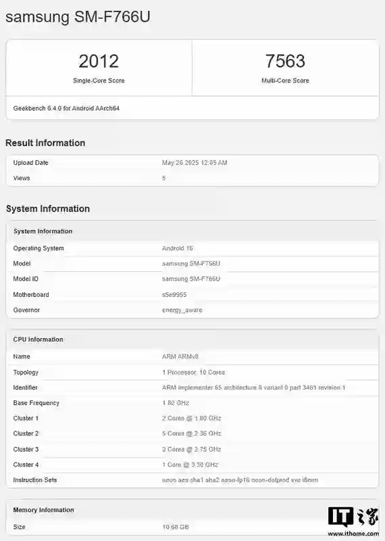Click the CPU 'Name' row label

(x=22, y=356)
